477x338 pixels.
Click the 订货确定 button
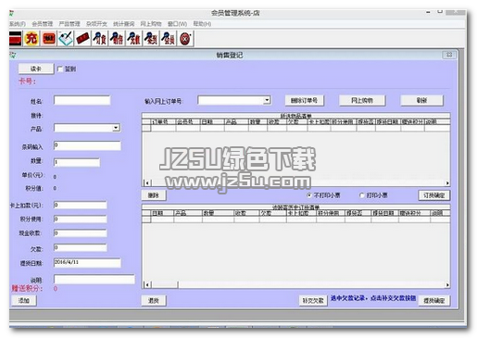(x=433, y=195)
